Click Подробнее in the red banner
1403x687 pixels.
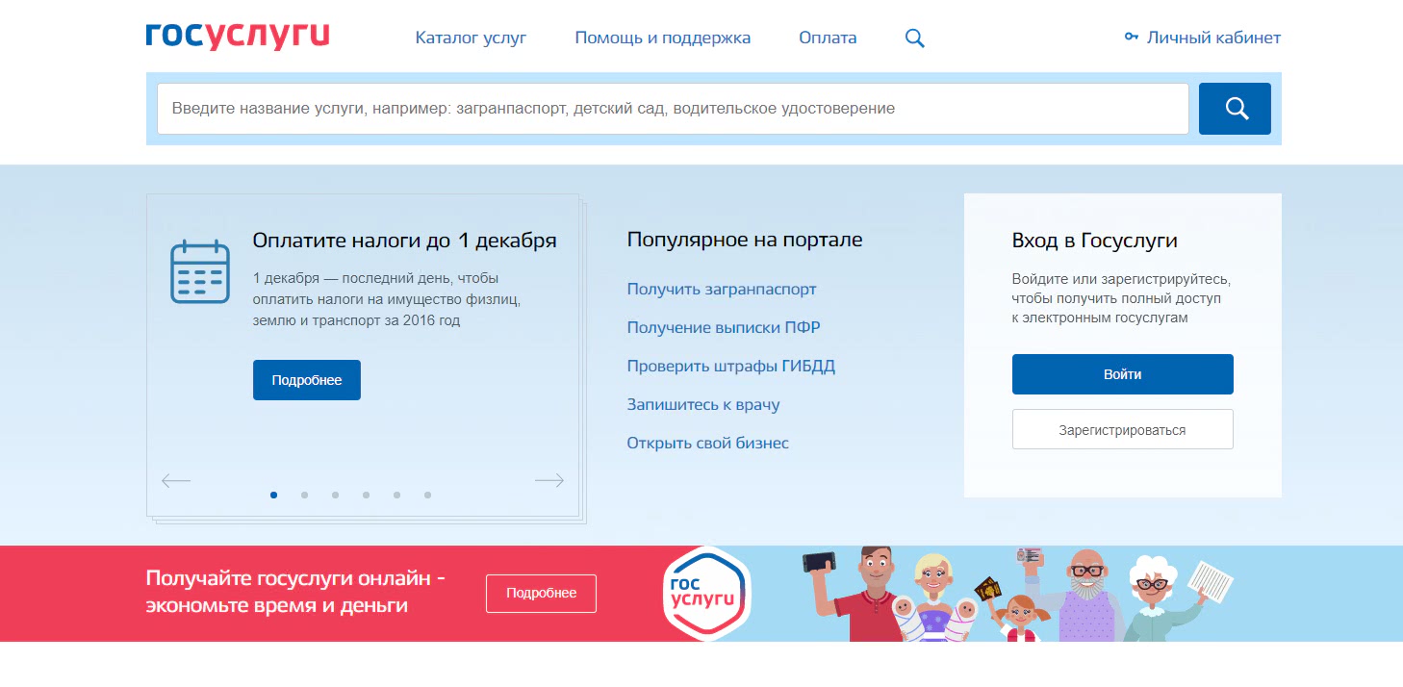(x=541, y=594)
